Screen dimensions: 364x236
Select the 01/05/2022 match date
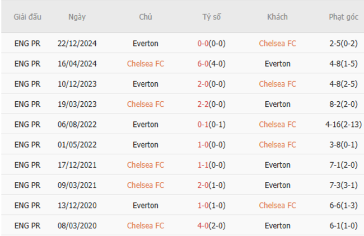[77, 144]
